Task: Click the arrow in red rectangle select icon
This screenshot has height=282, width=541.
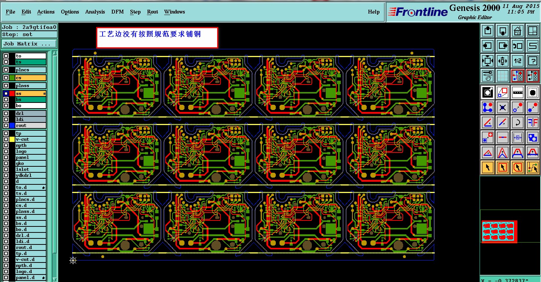Action: [x=503, y=167]
